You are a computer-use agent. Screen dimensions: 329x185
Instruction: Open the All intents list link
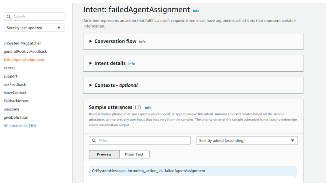point(20,126)
